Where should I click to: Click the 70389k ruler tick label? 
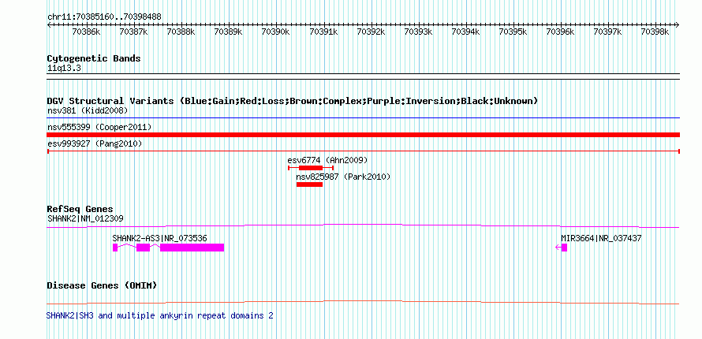[x=228, y=32]
